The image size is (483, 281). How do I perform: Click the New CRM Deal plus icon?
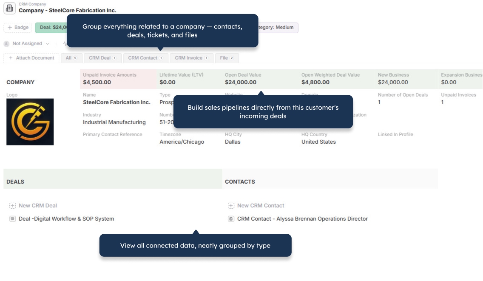click(x=12, y=205)
